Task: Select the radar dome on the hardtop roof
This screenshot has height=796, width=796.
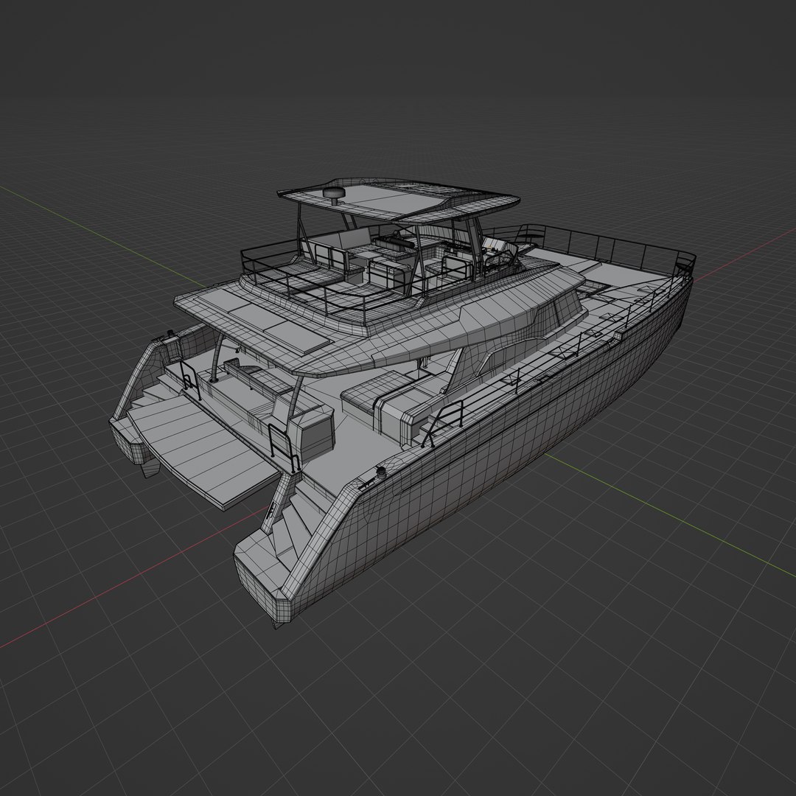Action: 334,193
